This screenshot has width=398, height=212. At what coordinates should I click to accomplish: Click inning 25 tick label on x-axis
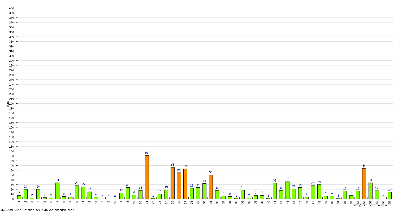pos(172,202)
